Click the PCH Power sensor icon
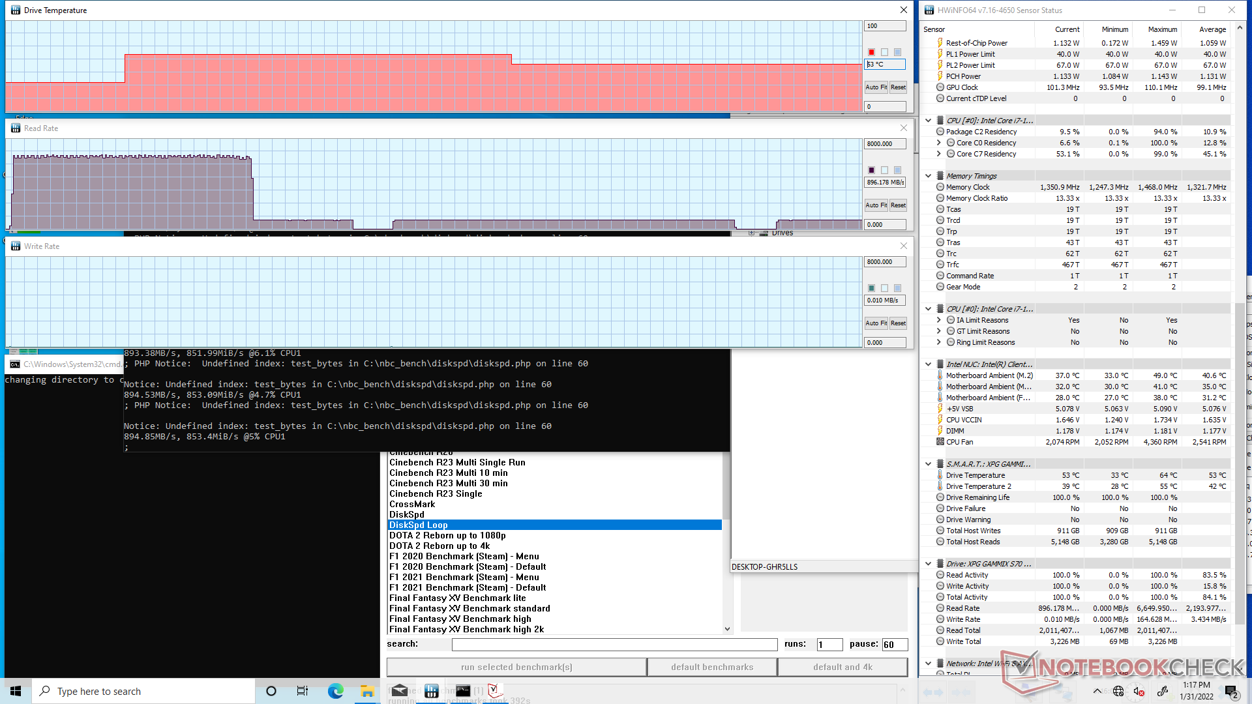Viewport: 1252px width, 704px height. (x=940, y=76)
